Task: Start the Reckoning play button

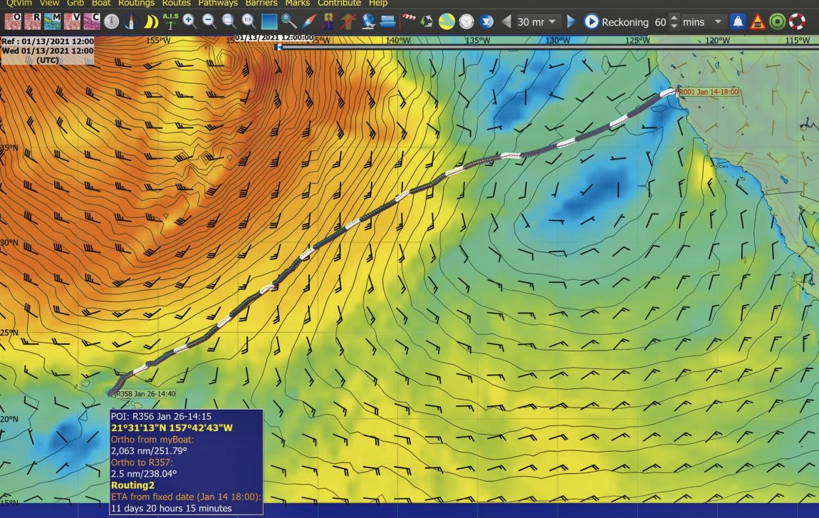Action: coord(591,22)
